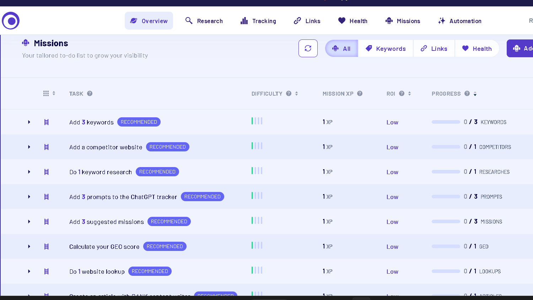
Task: Sort by ROI arrows
Action: pos(409,93)
